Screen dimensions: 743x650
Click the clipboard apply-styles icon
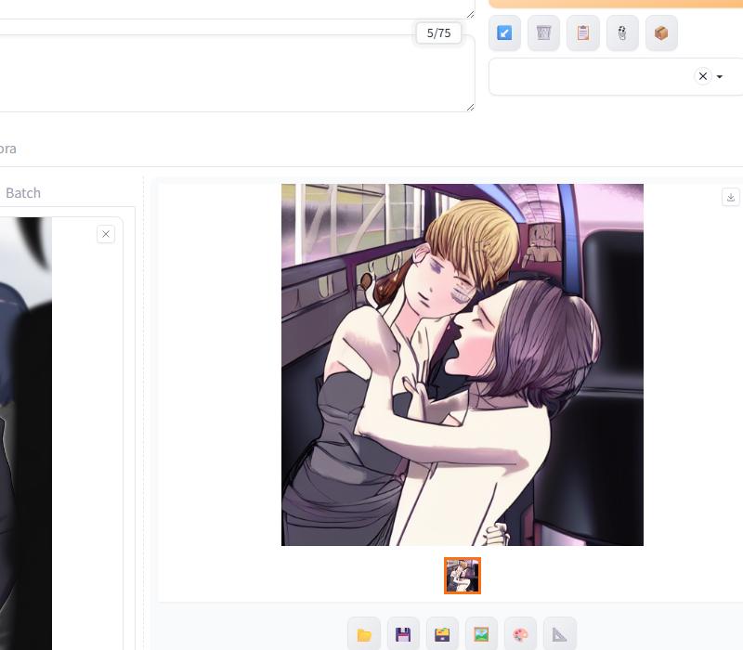(583, 33)
